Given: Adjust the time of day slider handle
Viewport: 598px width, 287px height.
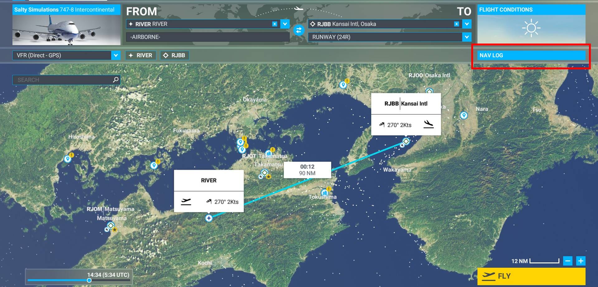Looking at the screenshot, I should (x=89, y=280).
